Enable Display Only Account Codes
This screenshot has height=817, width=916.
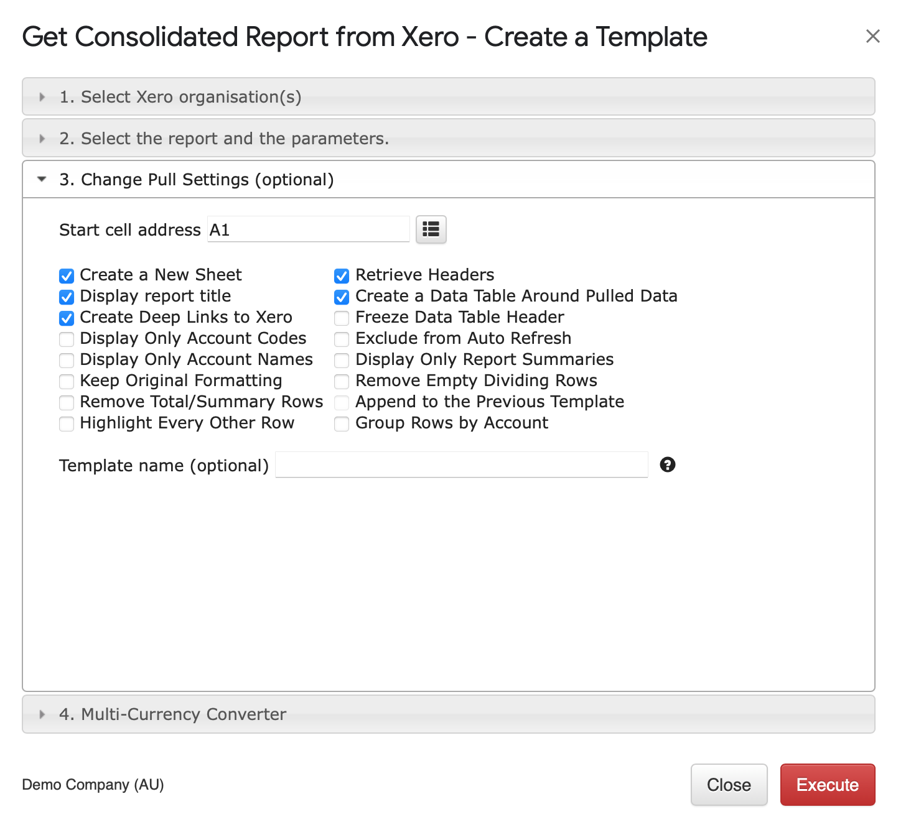[67, 339]
